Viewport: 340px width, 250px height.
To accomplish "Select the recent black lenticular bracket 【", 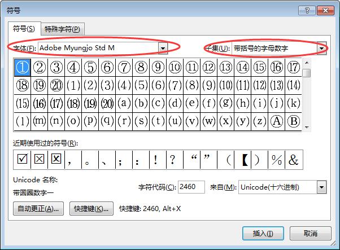I will 243,160.
